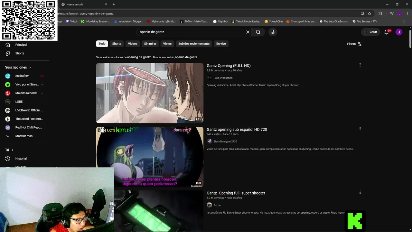Select the Videos filter chip
Viewport: 412px width, 232px height.
coord(133,44)
